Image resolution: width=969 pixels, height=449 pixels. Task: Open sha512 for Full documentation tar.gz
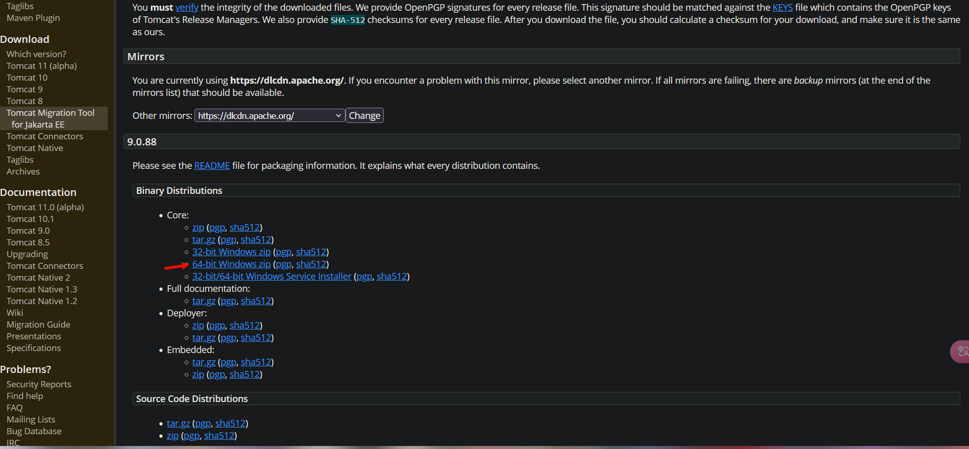(x=256, y=301)
